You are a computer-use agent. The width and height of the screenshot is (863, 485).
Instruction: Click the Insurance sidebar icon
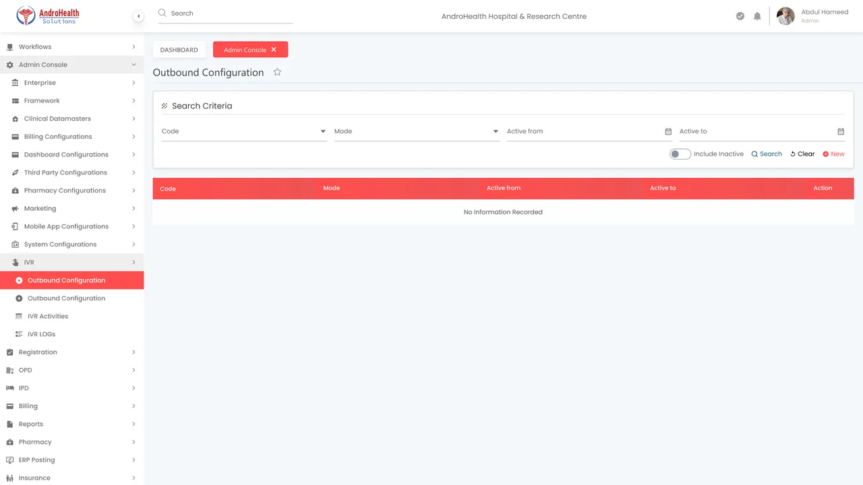tap(9, 478)
